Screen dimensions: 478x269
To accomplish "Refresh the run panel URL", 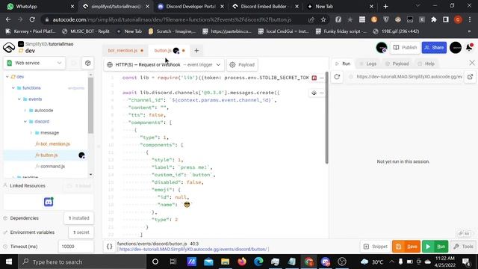I will (337, 77).
